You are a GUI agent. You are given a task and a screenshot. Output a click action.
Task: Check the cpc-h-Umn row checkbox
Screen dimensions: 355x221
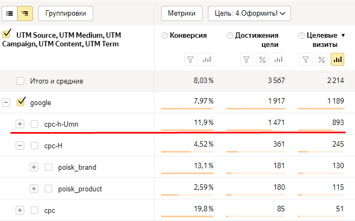click(34, 124)
